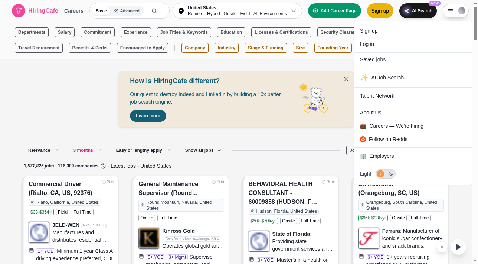Image resolution: width=478 pixels, height=264 pixels.
Task: Click document icon in General Maintenance card
Action: (141, 257)
